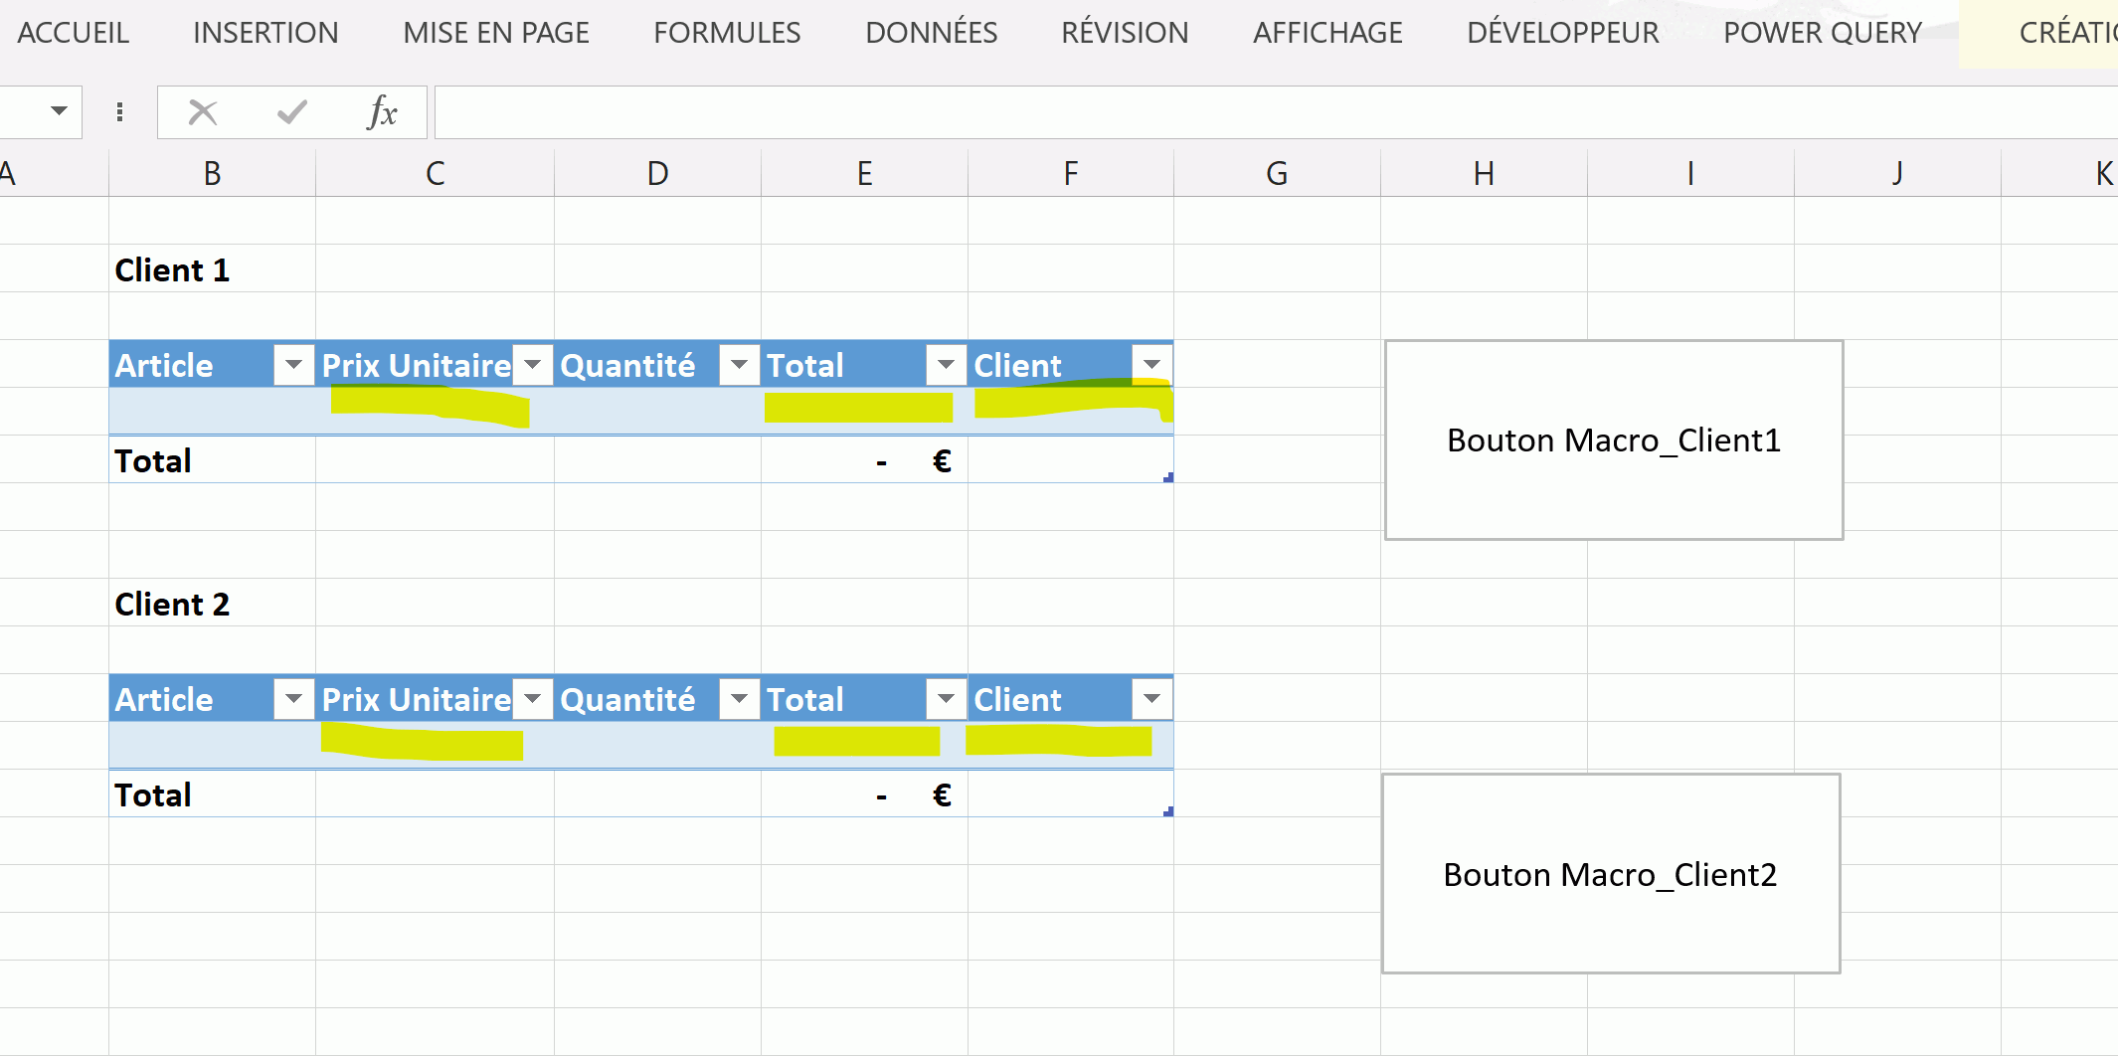
Task: Click the insert function fx icon
Action: (x=381, y=112)
